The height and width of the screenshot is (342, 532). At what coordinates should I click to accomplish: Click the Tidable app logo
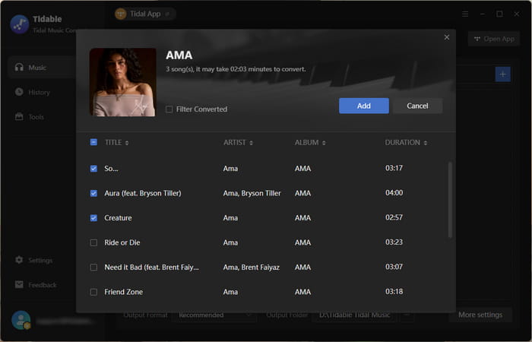pos(20,24)
